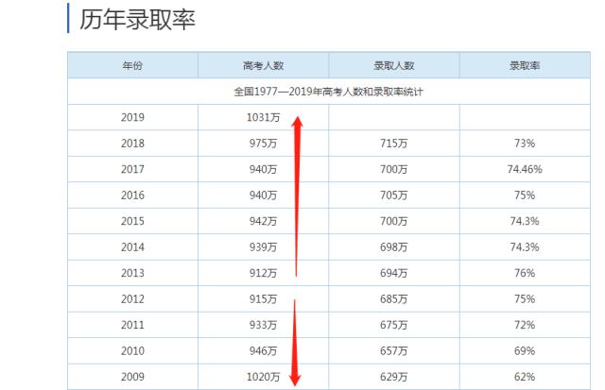
Task: Click the red upward arrow
Action: (297, 194)
